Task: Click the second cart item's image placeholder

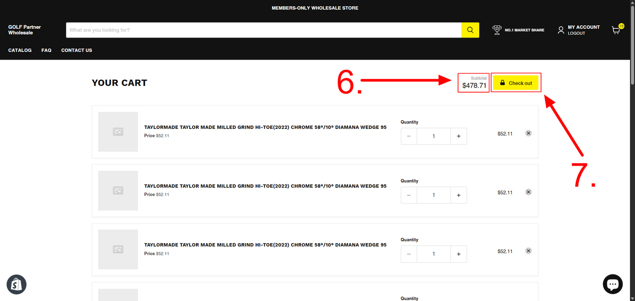Action: pos(118,191)
